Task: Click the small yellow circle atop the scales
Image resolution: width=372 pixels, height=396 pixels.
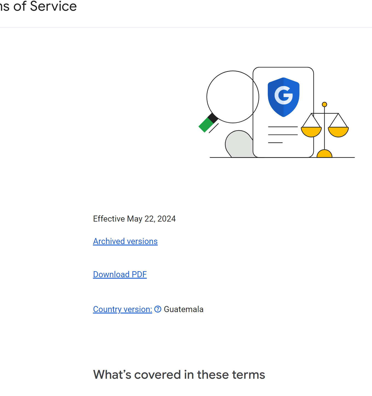Action: (x=325, y=104)
